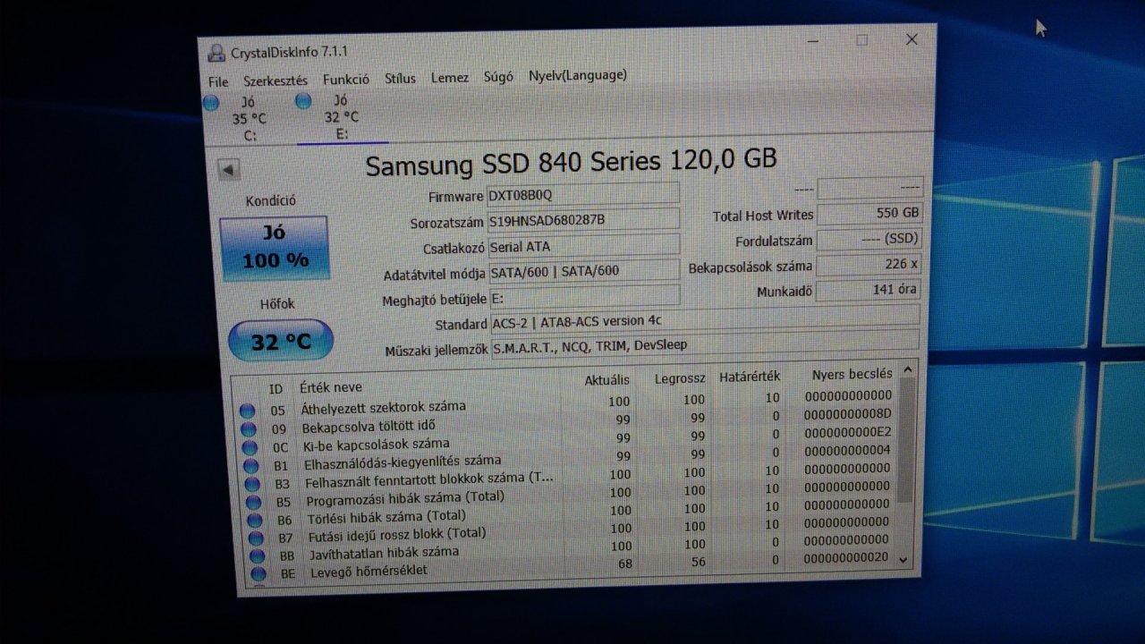
Task: Click status orb of attribute 05 row
Action: (x=248, y=411)
